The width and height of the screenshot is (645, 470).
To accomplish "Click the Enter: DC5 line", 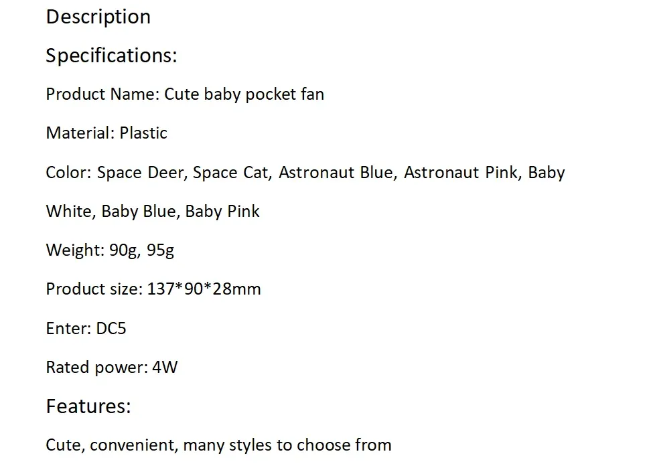I will point(86,328).
